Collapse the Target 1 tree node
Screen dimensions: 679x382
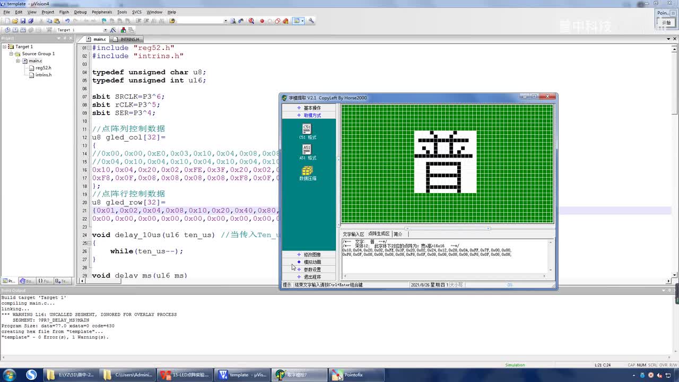coord(4,47)
